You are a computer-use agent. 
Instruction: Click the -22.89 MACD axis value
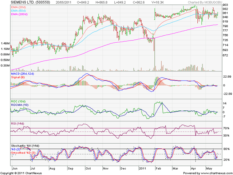pos(227,94)
